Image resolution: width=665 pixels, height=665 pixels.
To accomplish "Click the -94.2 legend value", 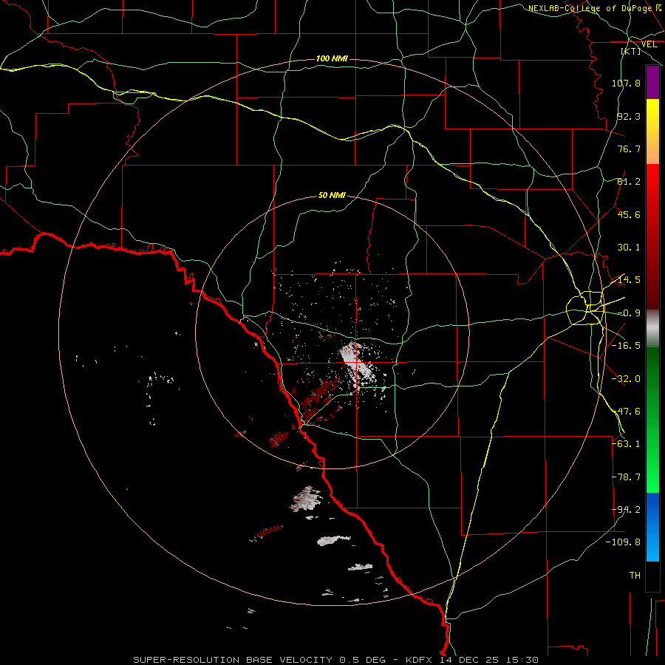I will (626, 510).
